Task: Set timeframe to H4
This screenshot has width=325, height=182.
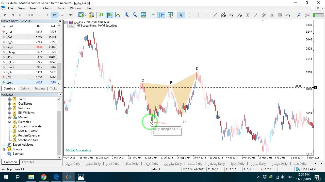Action: (x=46, y=15)
